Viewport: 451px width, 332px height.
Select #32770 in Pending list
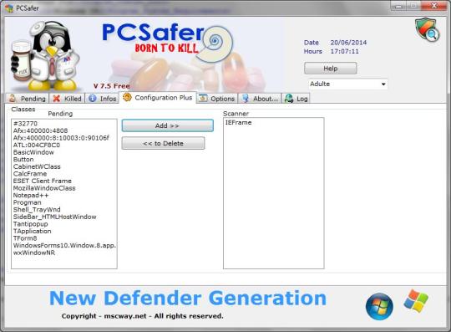coord(25,124)
